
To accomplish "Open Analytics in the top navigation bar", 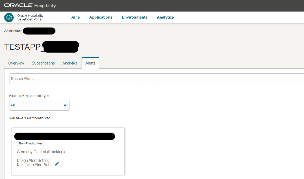I will click(x=165, y=17).
